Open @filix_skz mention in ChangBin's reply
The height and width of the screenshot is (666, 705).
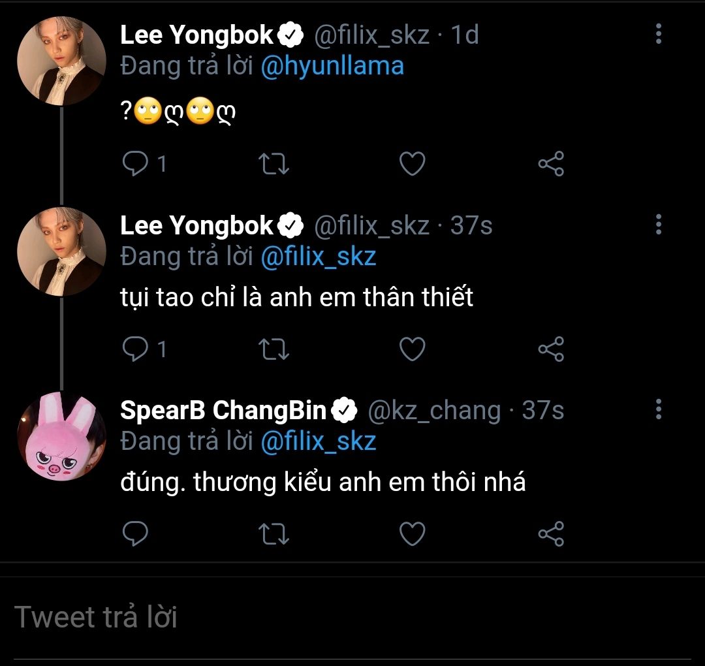[318, 442]
